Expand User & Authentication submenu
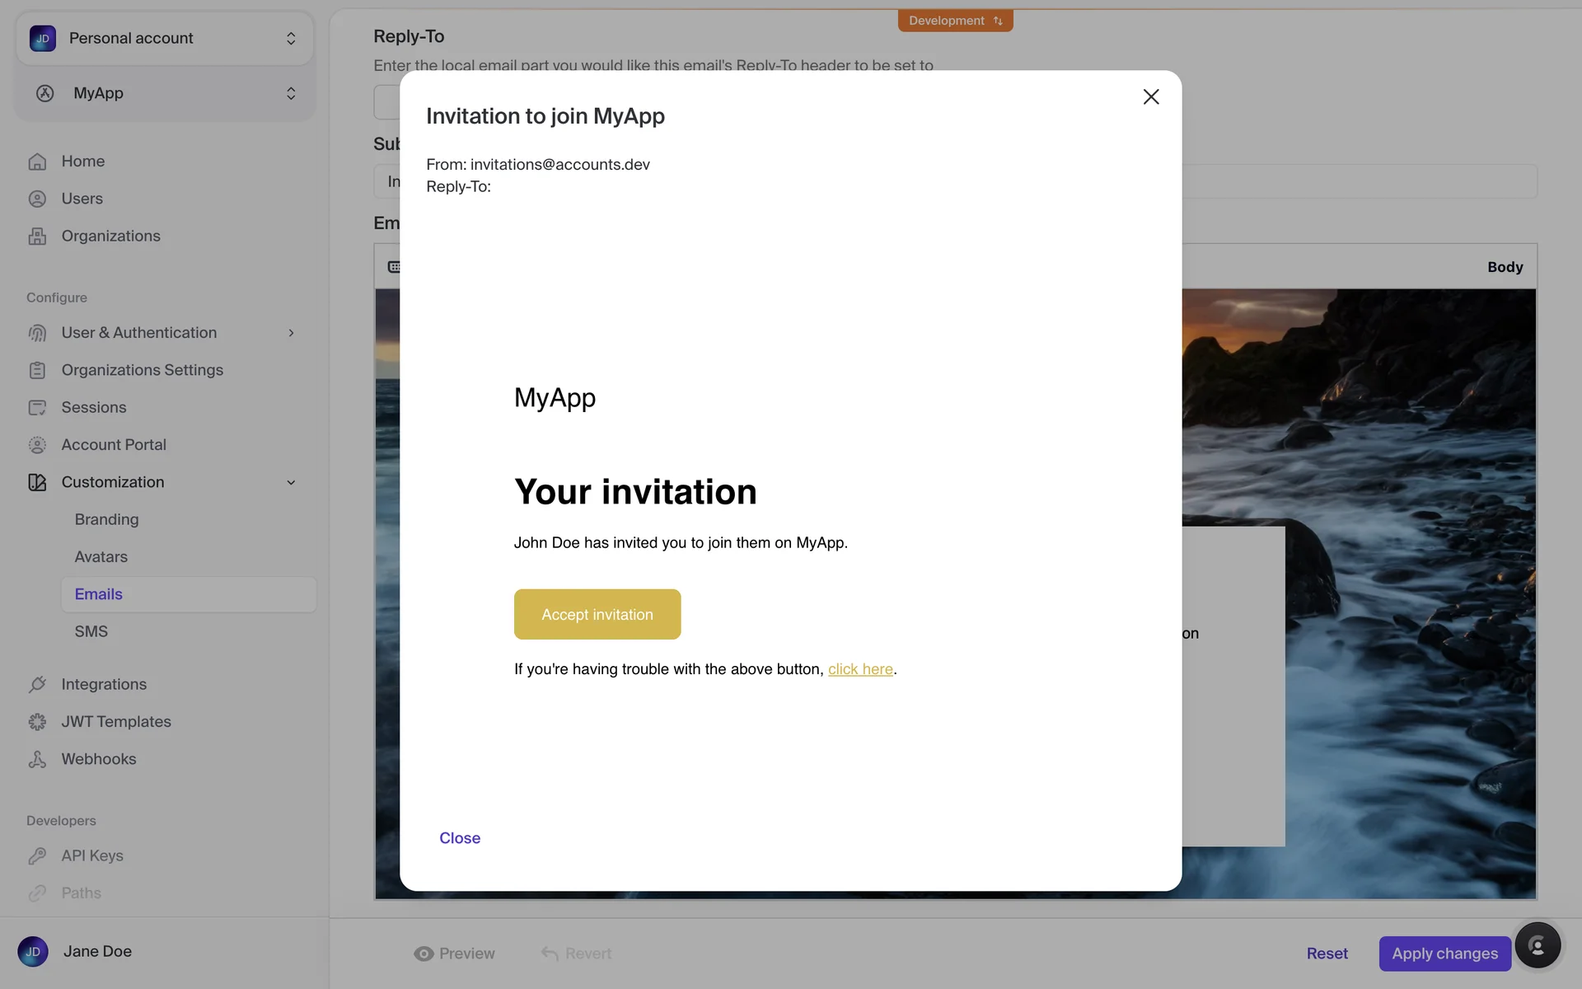The width and height of the screenshot is (1582, 989). click(291, 333)
